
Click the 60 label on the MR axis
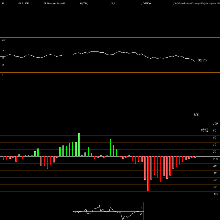[214, 138]
